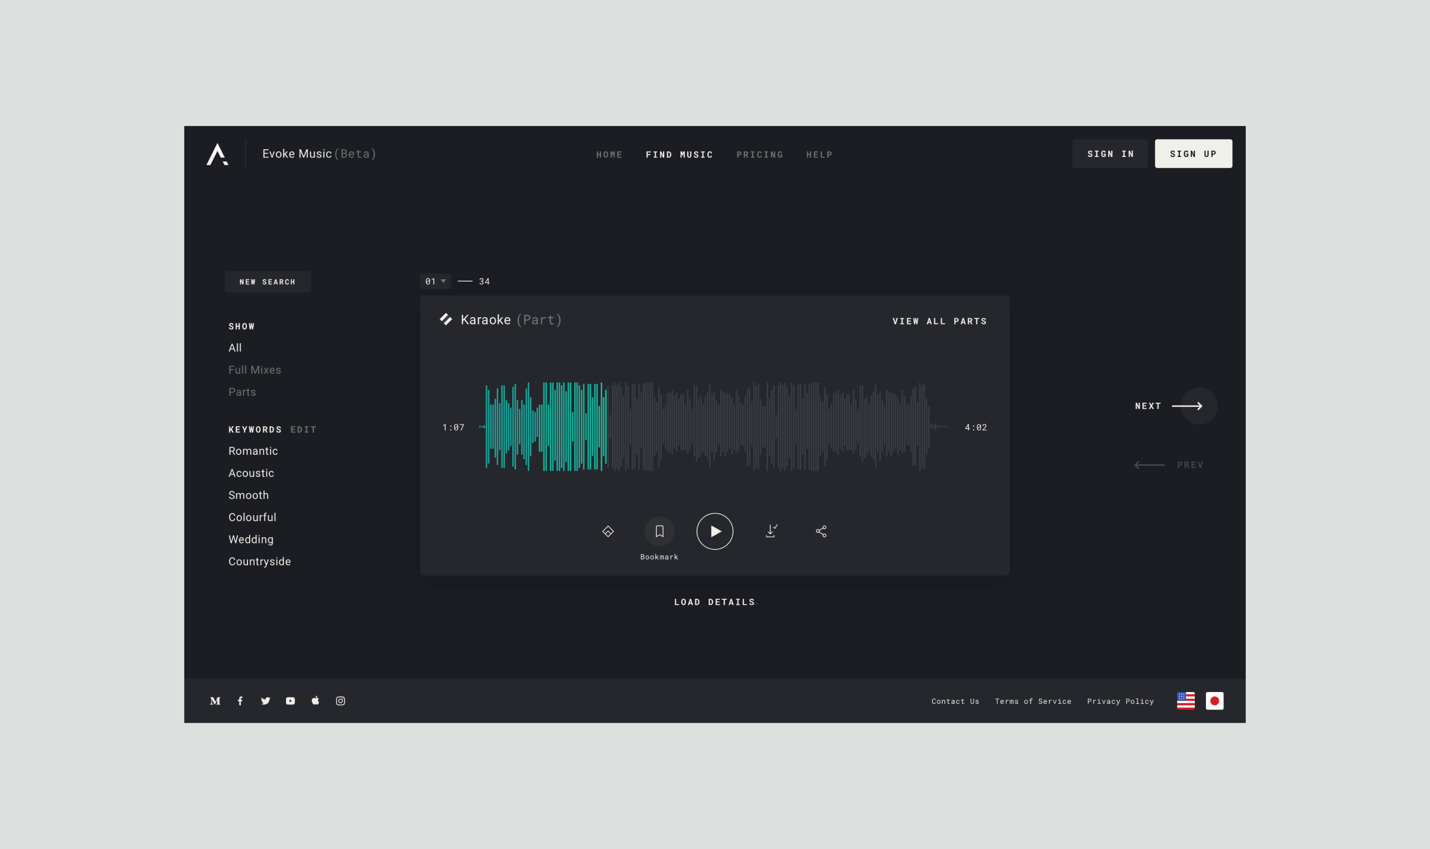Filter results to show Parts only

[x=242, y=392]
